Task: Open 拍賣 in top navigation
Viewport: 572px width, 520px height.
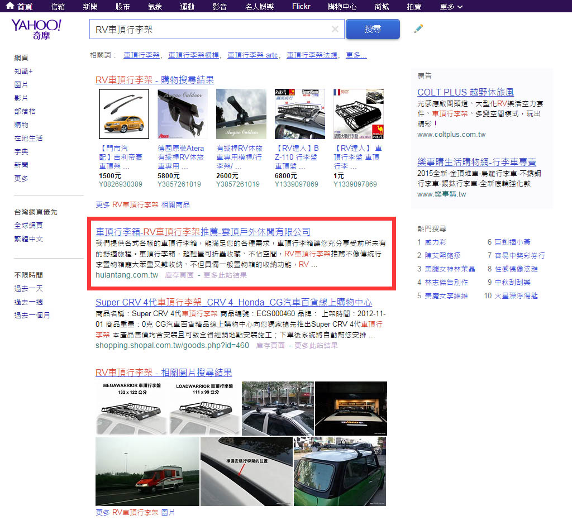Action: pyautogui.click(x=414, y=7)
